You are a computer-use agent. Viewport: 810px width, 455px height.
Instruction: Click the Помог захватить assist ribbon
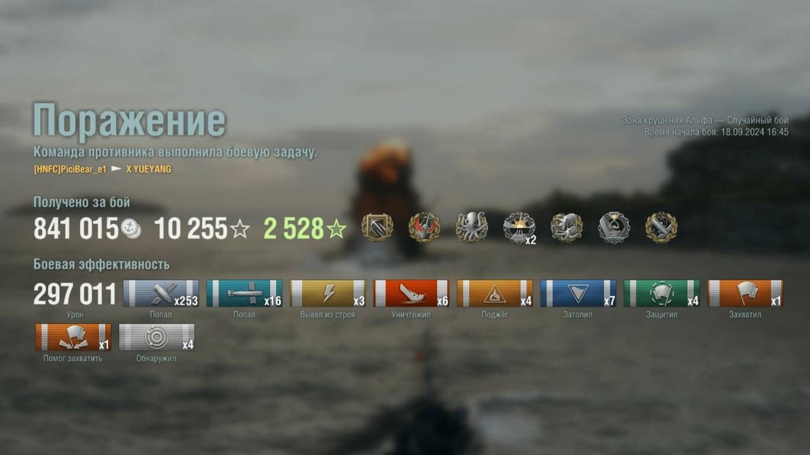pyautogui.click(x=73, y=337)
